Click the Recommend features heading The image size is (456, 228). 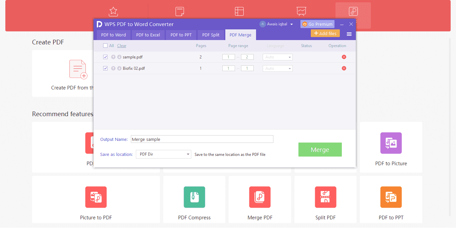pos(62,114)
